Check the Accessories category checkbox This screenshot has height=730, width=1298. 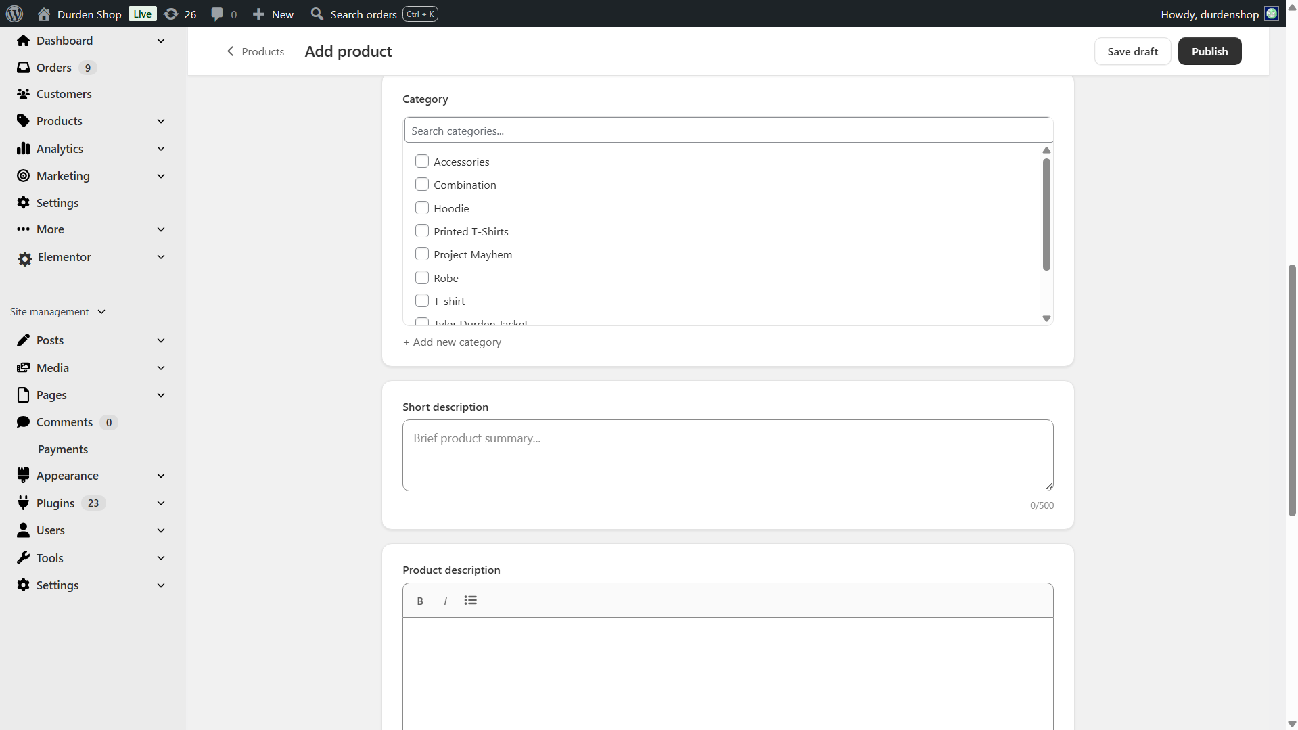point(422,161)
